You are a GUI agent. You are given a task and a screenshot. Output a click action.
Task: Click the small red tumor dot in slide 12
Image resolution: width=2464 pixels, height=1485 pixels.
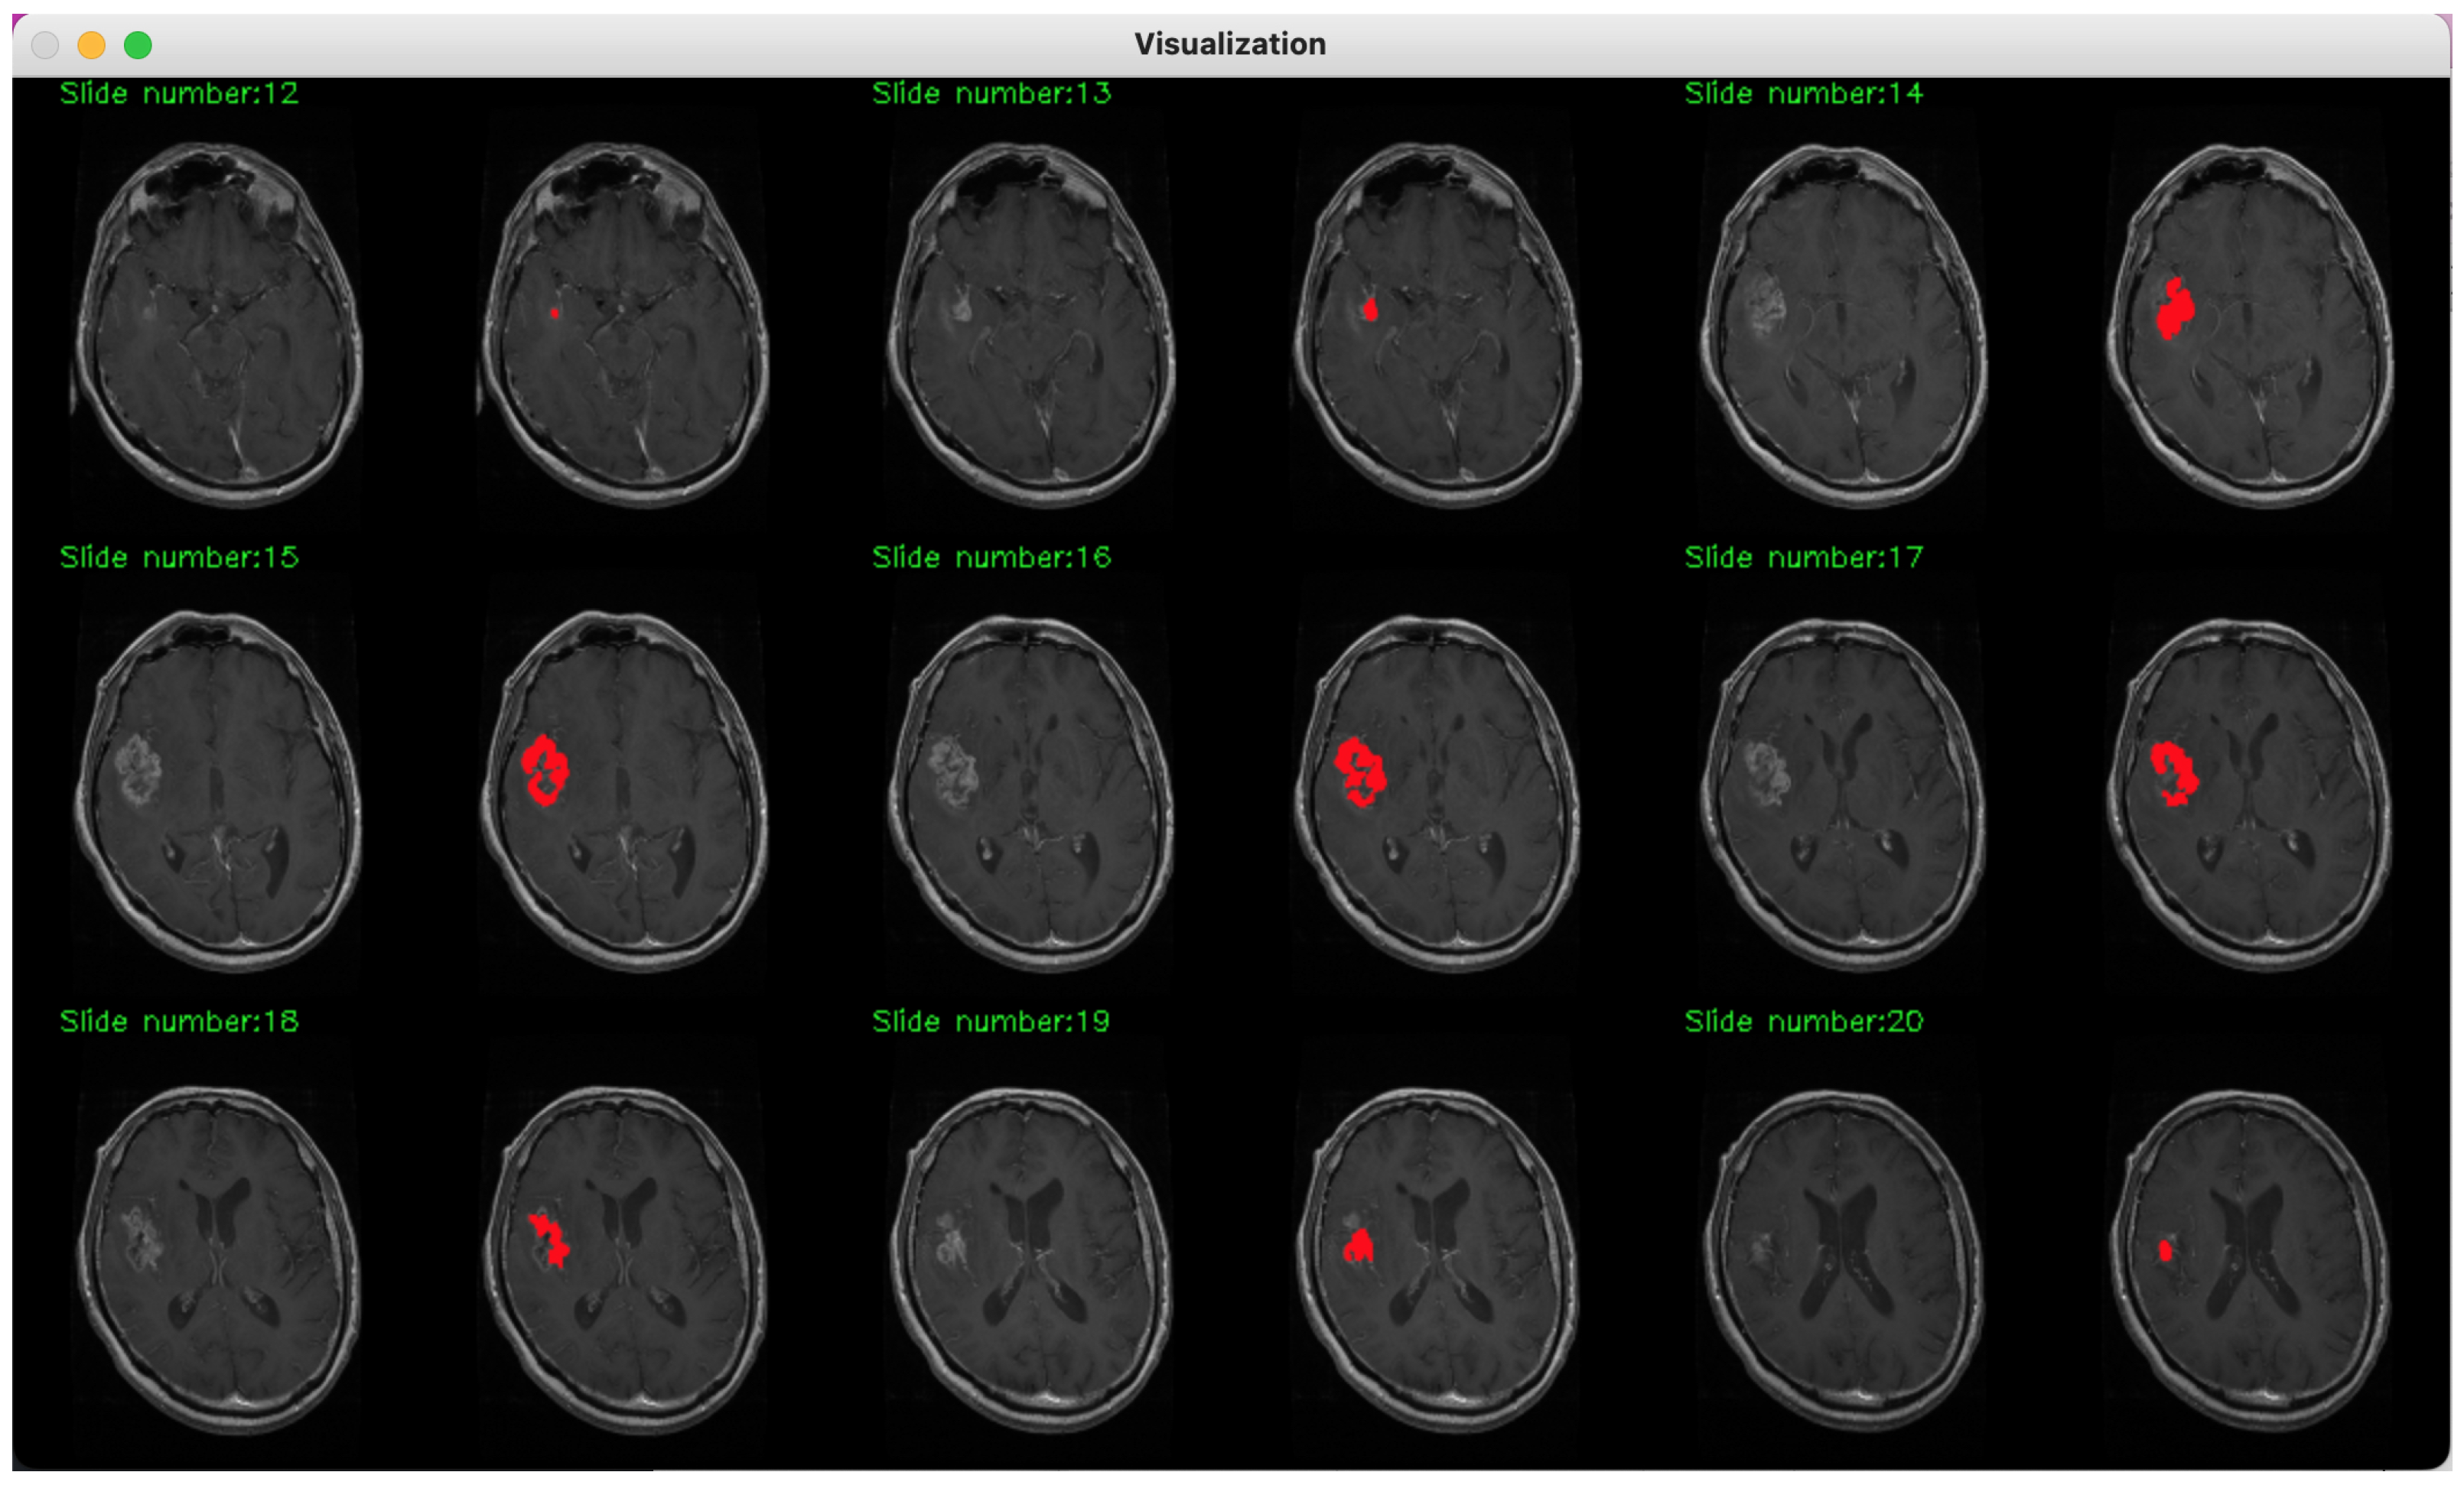[554, 313]
